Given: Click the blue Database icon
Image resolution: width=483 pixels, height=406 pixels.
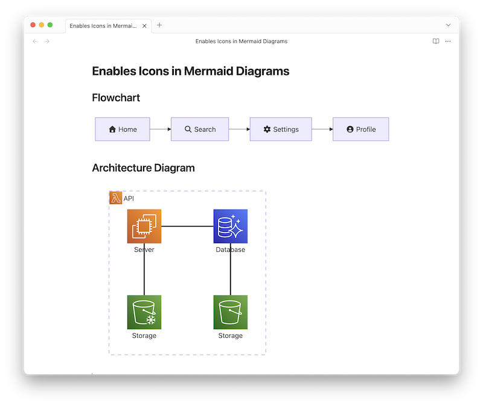Looking at the screenshot, I should tap(231, 227).
